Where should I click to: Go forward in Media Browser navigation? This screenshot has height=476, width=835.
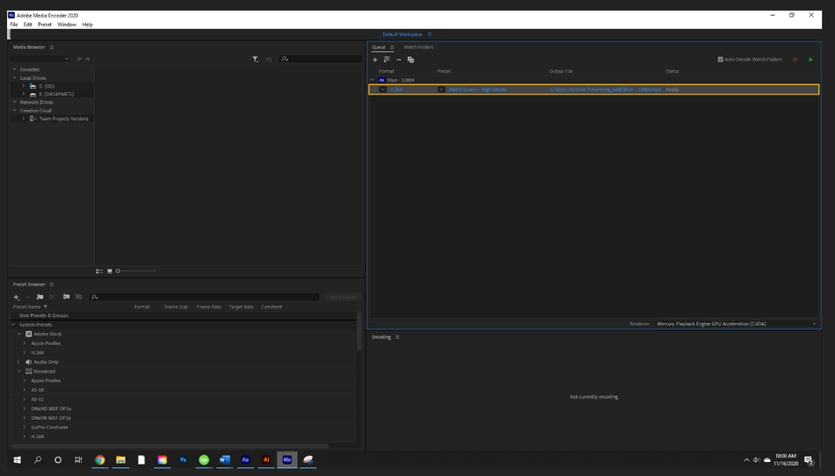[88, 59]
